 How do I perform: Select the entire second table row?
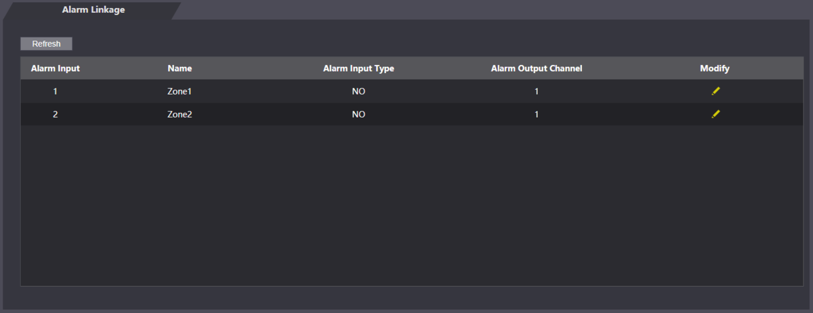point(271,114)
